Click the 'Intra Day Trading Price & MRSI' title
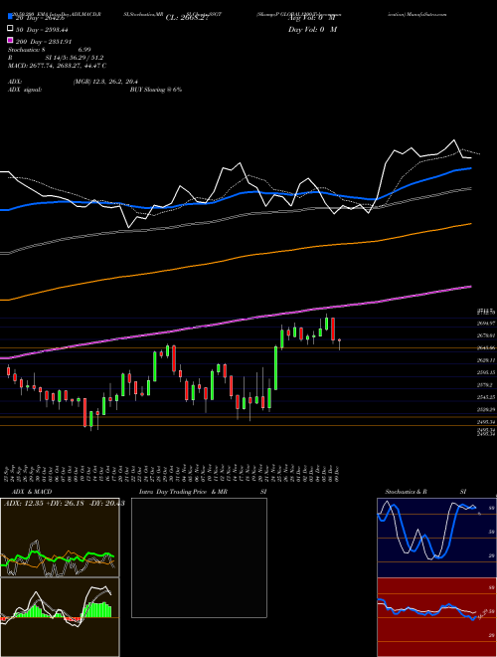This screenshot has width=497, height=657. click(x=203, y=492)
